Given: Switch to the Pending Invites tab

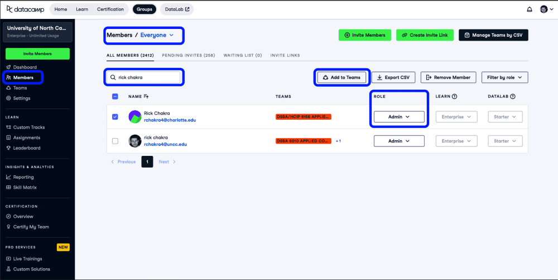Looking at the screenshot, I should click(188, 56).
